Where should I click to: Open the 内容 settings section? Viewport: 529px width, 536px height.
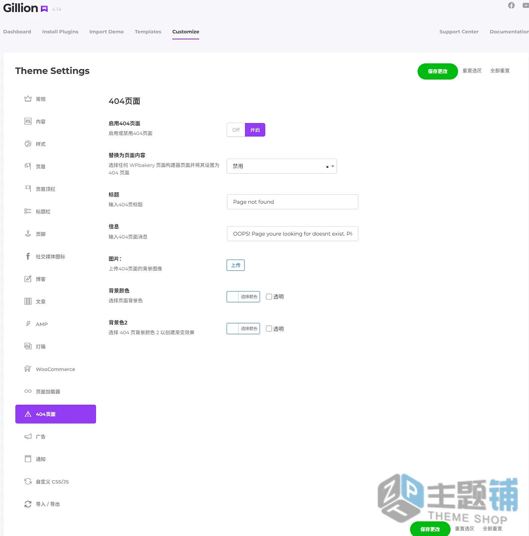click(56, 122)
